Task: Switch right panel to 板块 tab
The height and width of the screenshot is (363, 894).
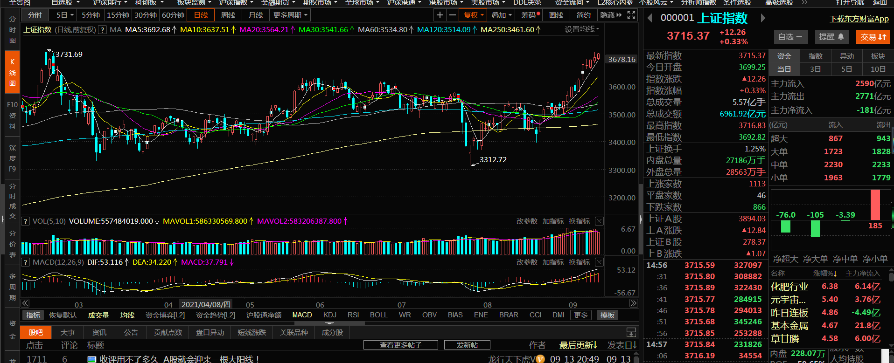Action: pyautogui.click(x=878, y=56)
